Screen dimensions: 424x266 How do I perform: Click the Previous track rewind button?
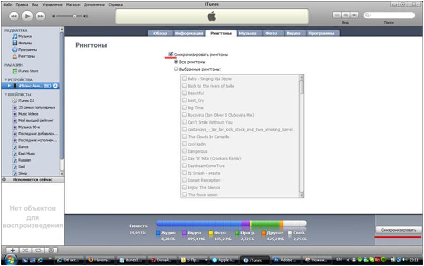13,16
